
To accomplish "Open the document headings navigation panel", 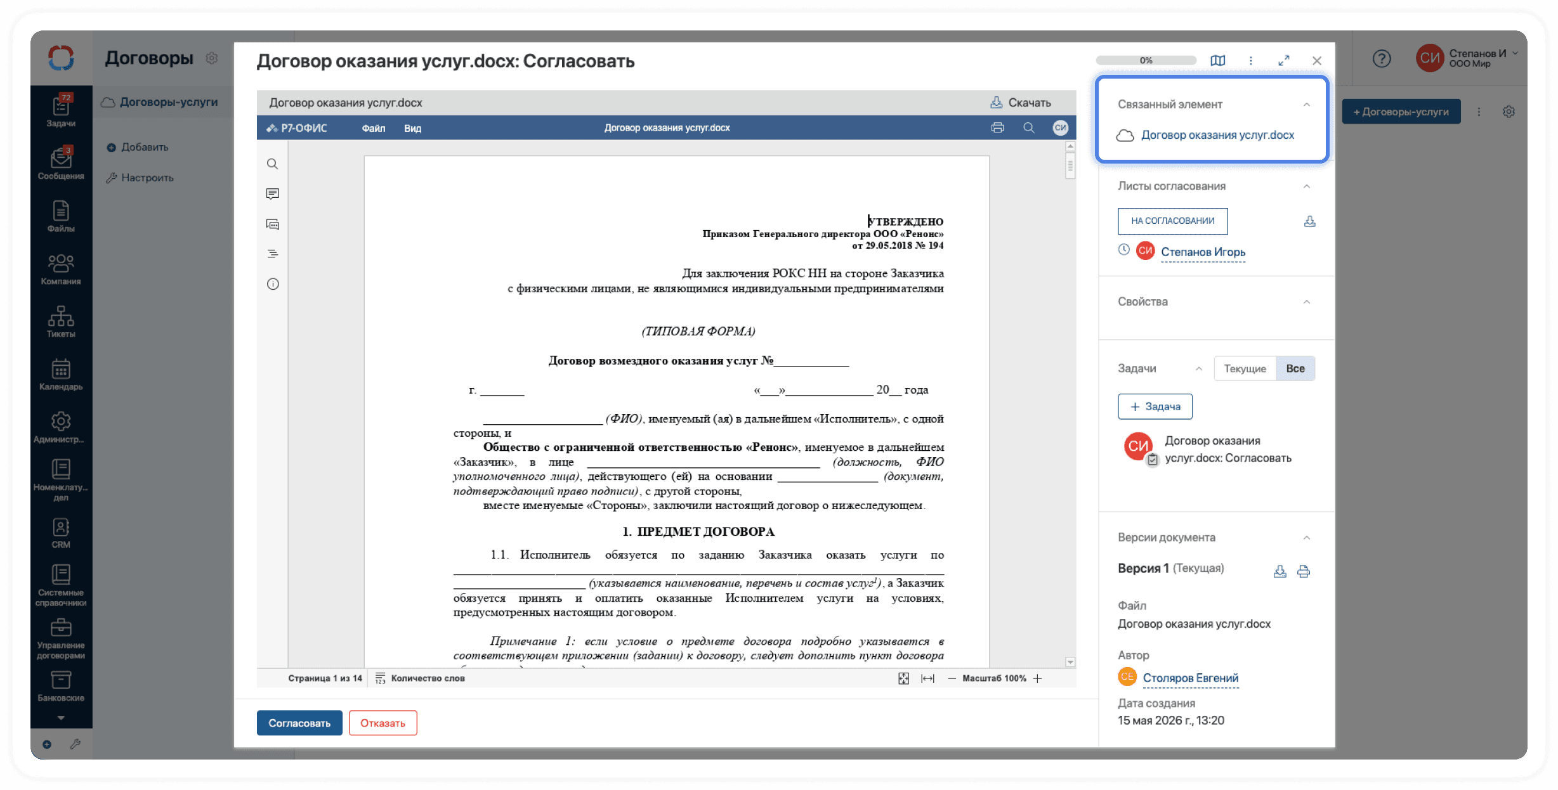I will pos(273,254).
